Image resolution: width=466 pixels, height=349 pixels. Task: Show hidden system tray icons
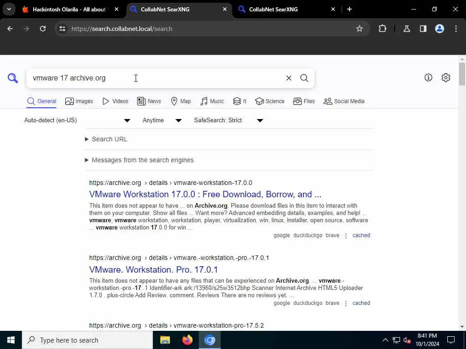tap(385, 340)
